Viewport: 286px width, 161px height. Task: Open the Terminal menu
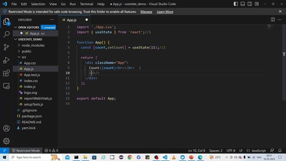pyautogui.click(x=86, y=4)
